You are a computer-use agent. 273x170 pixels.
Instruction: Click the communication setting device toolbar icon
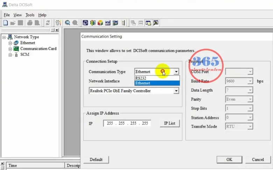(58, 23)
